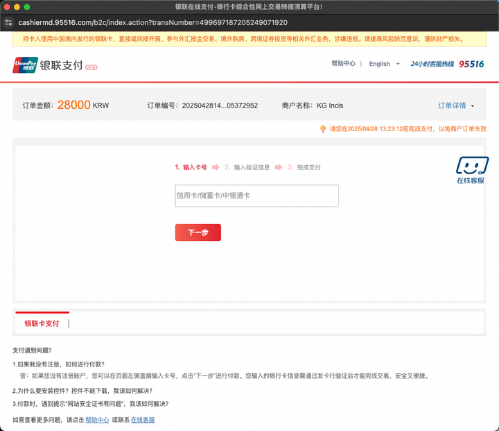Image resolution: width=499 pixels, height=431 pixels.
Task: Click the IPv6 badge beside 银联支付
Action: [x=91, y=67]
